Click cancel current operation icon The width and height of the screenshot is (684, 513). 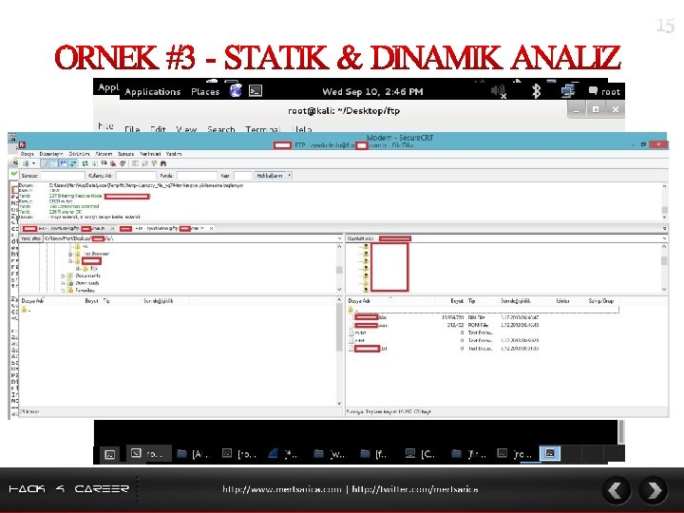tap(104, 163)
